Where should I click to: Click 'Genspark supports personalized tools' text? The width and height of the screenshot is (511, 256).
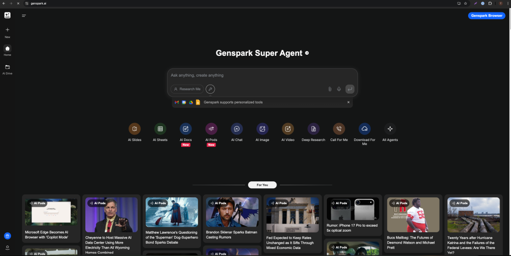pyautogui.click(x=233, y=102)
